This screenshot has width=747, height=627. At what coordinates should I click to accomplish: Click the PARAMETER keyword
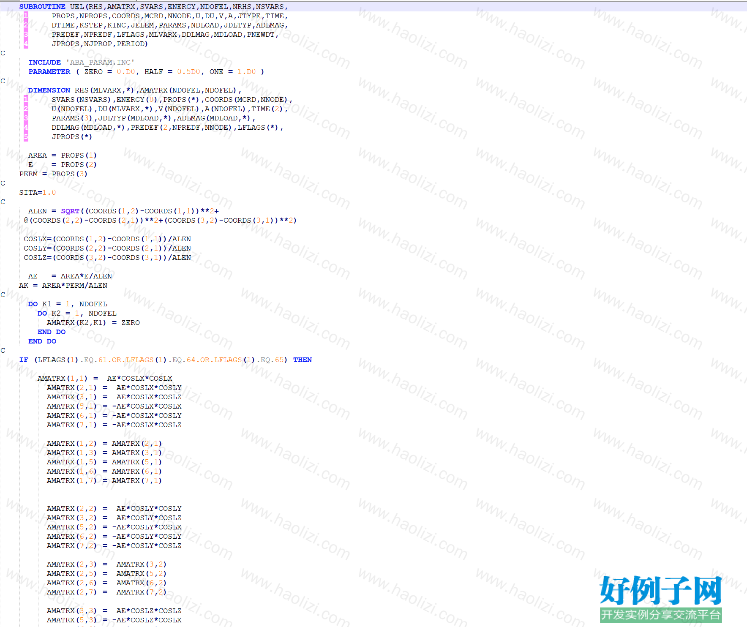click(49, 72)
